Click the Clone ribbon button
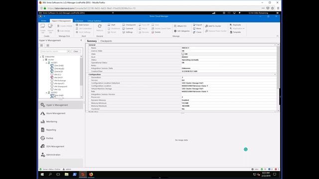 197,32
